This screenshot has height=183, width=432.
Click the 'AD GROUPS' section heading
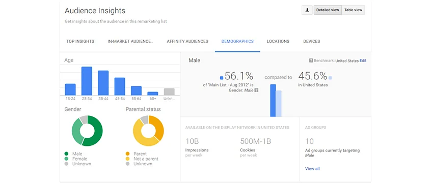(316, 128)
